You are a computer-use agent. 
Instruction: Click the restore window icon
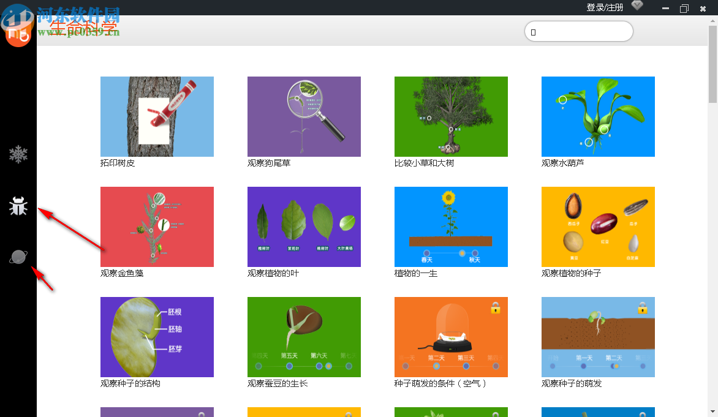tap(684, 8)
